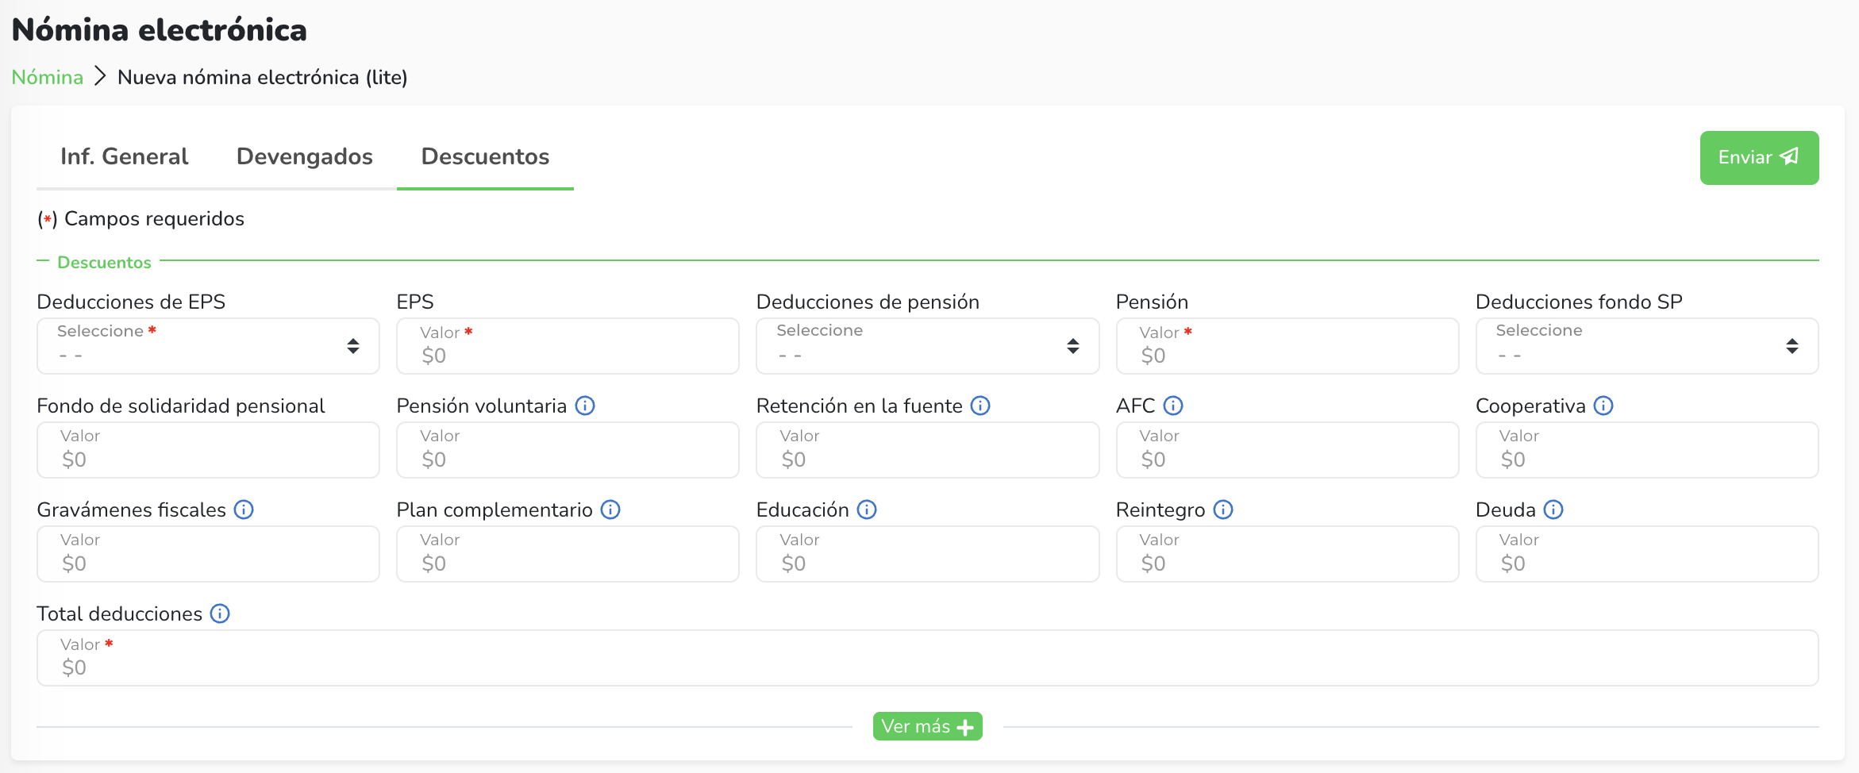
Task: Expand Deducciones fondo SP selector
Action: click(1646, 346)
